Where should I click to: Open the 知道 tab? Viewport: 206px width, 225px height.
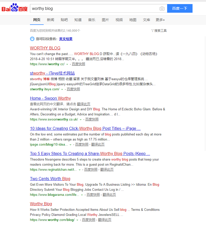tap(78, 20)
